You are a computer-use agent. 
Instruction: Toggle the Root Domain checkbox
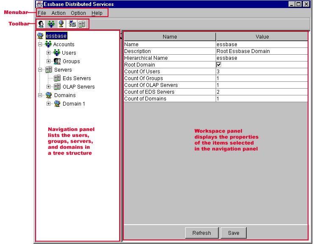point(219,65)
